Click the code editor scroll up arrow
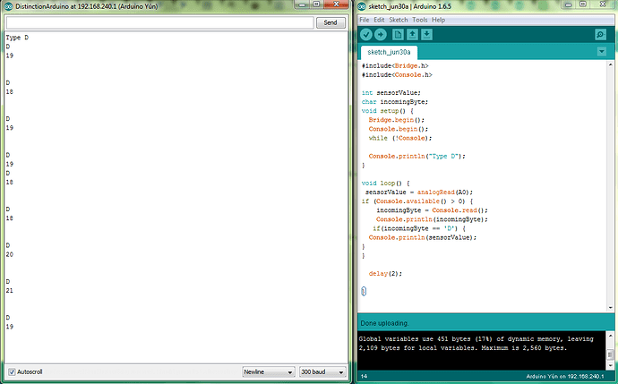The height and width of the screenshot is (384, 618). point(611,64)
